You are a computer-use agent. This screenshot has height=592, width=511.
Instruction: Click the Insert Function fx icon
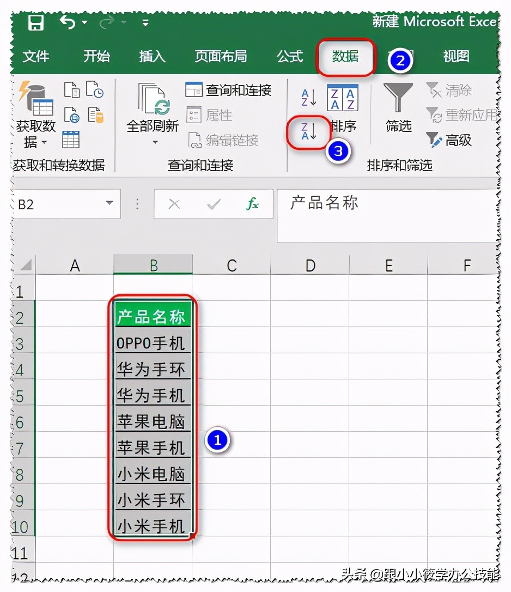pyautogui.click(x=252, y=204)
